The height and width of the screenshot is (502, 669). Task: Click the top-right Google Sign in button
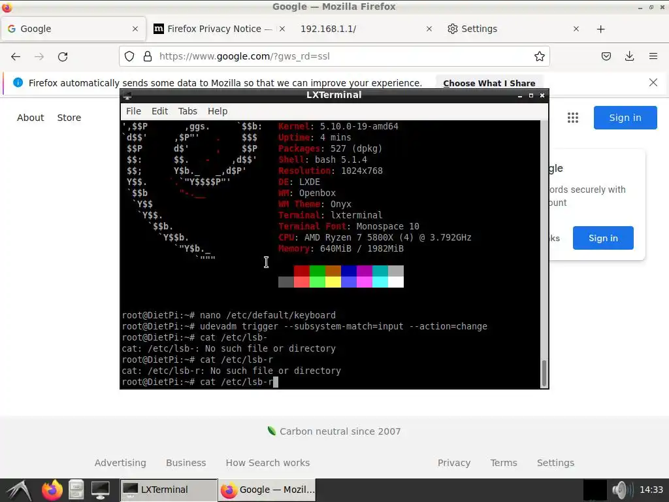tap(625, 118)
